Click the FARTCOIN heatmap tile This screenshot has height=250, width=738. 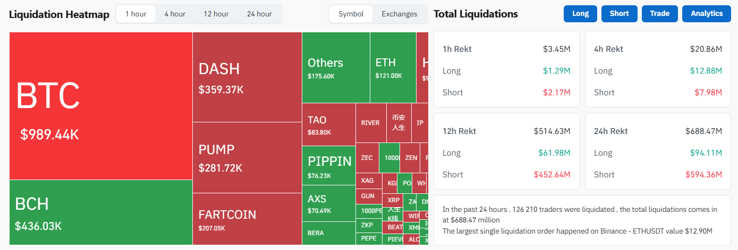coord(247,219)
